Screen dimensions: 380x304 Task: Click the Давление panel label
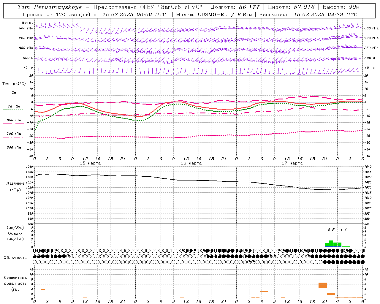(x=15, y=183)
